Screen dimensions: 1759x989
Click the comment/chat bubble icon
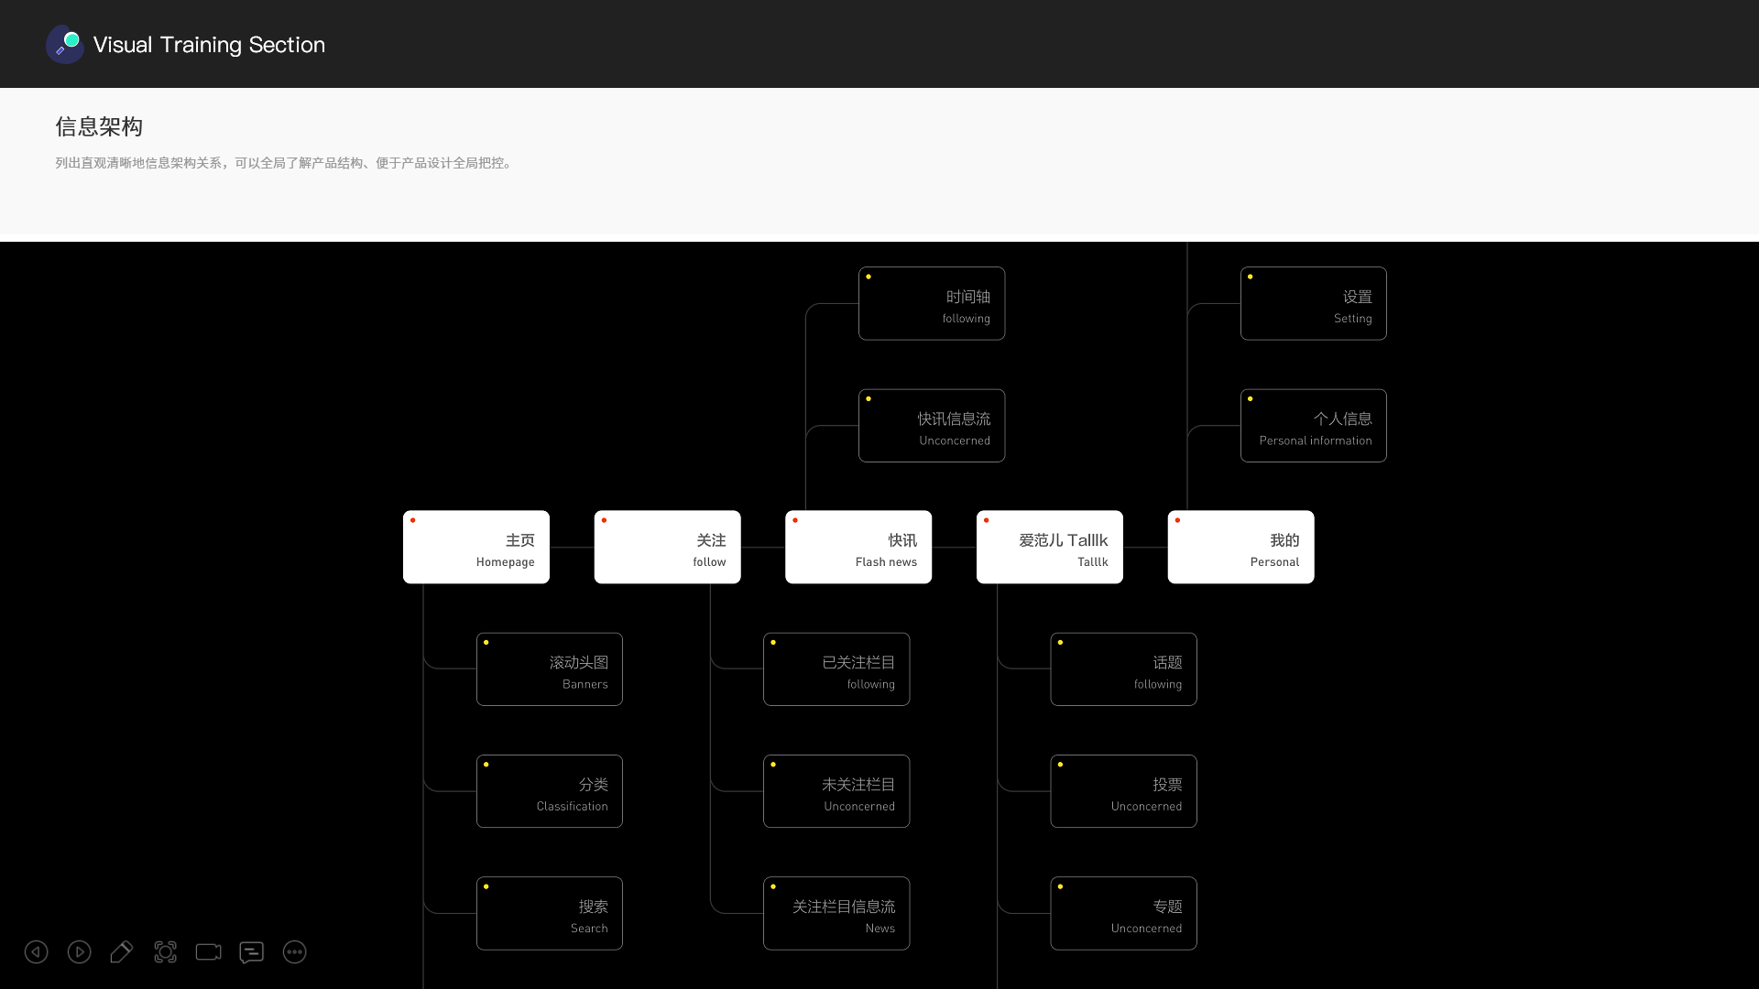pyautogui.click(x=251, y=951)
